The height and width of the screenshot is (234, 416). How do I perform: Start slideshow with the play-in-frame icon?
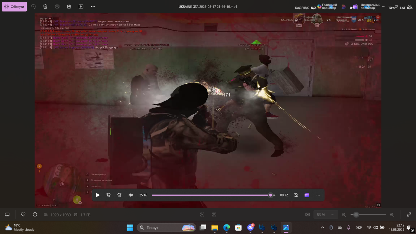pos(81,6)
